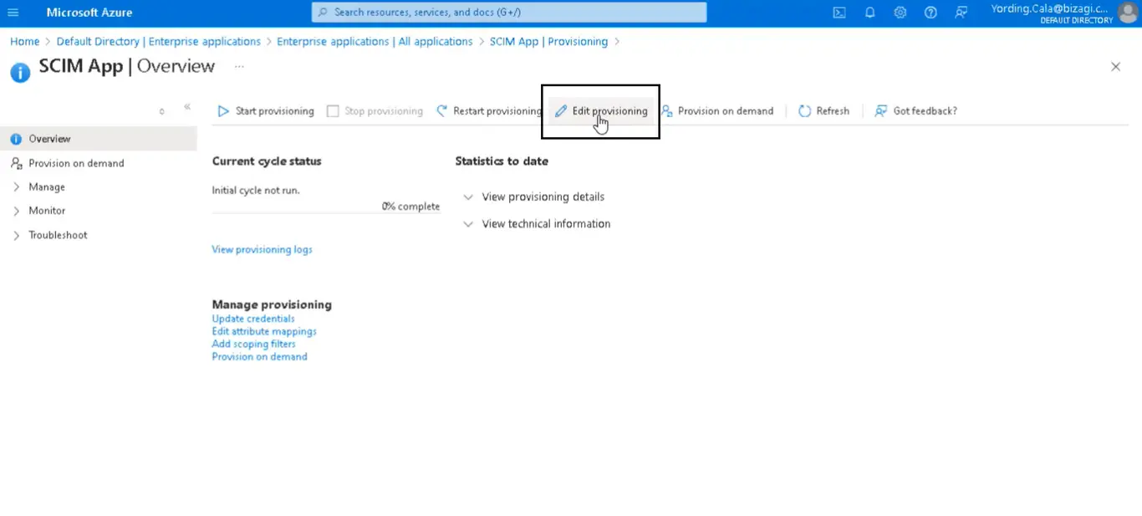Open the feedback icon in top bar

click(961, 13)
